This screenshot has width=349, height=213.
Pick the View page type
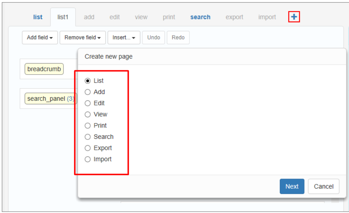point(88,114)
